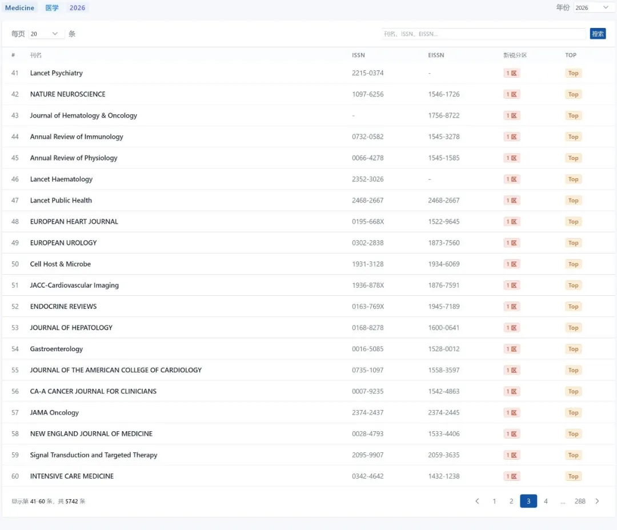
Task: Click the next page arrow icon
Action: 597,501
